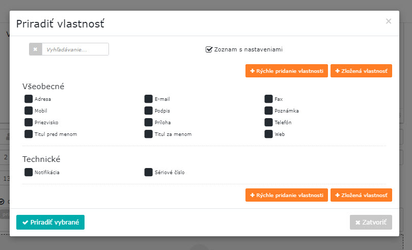Select the Poznámka checkbox
The width and height of the screenshot is (412, 250).
pos(268,110)
